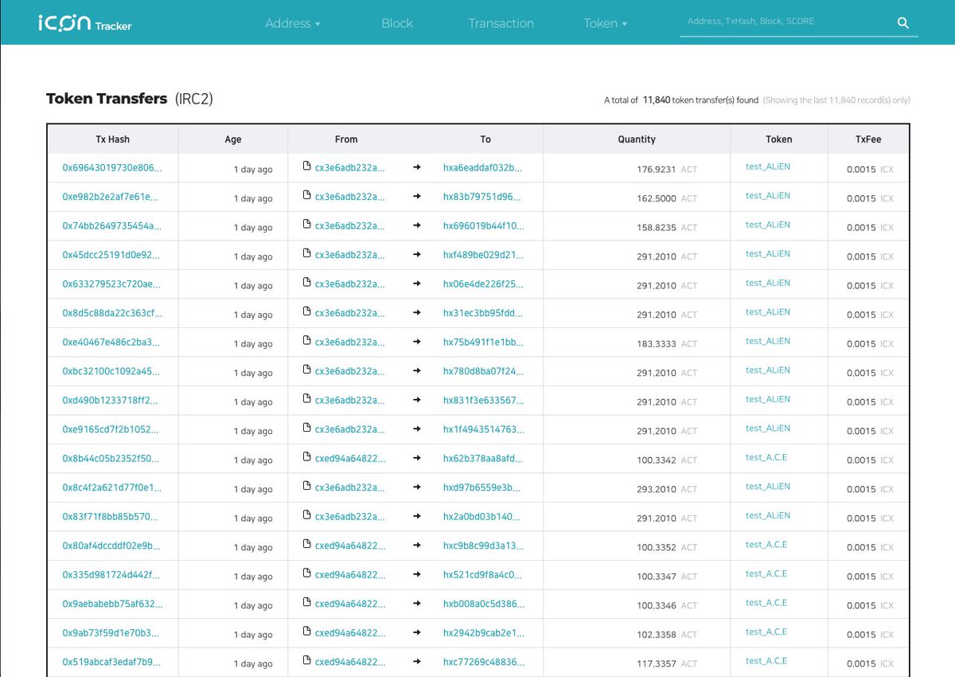This screenshot has width=955, height=677.
Task: Open recipient address hx62b378aa8afd...
Action: tap(483, 459)
